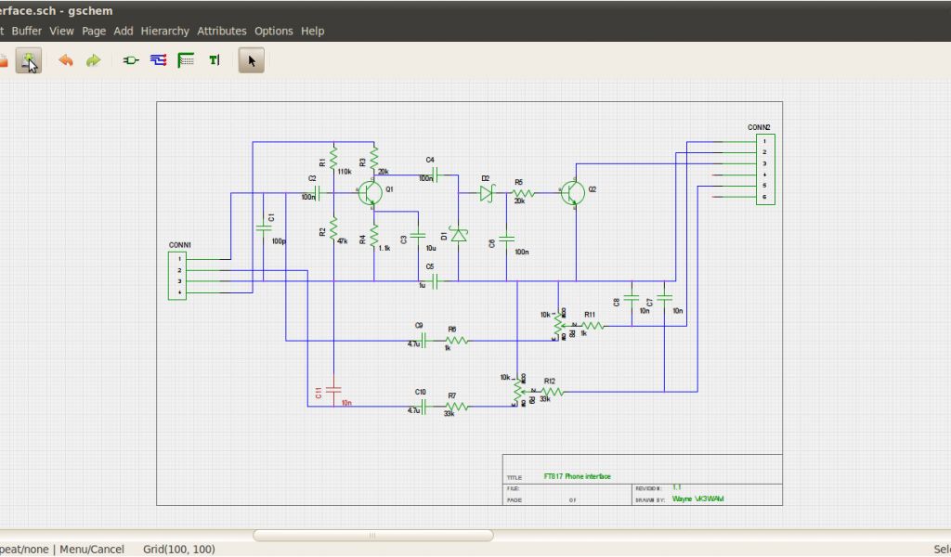
Task: Click the FT817 Phone interface title text
Action: coord(577,476)
